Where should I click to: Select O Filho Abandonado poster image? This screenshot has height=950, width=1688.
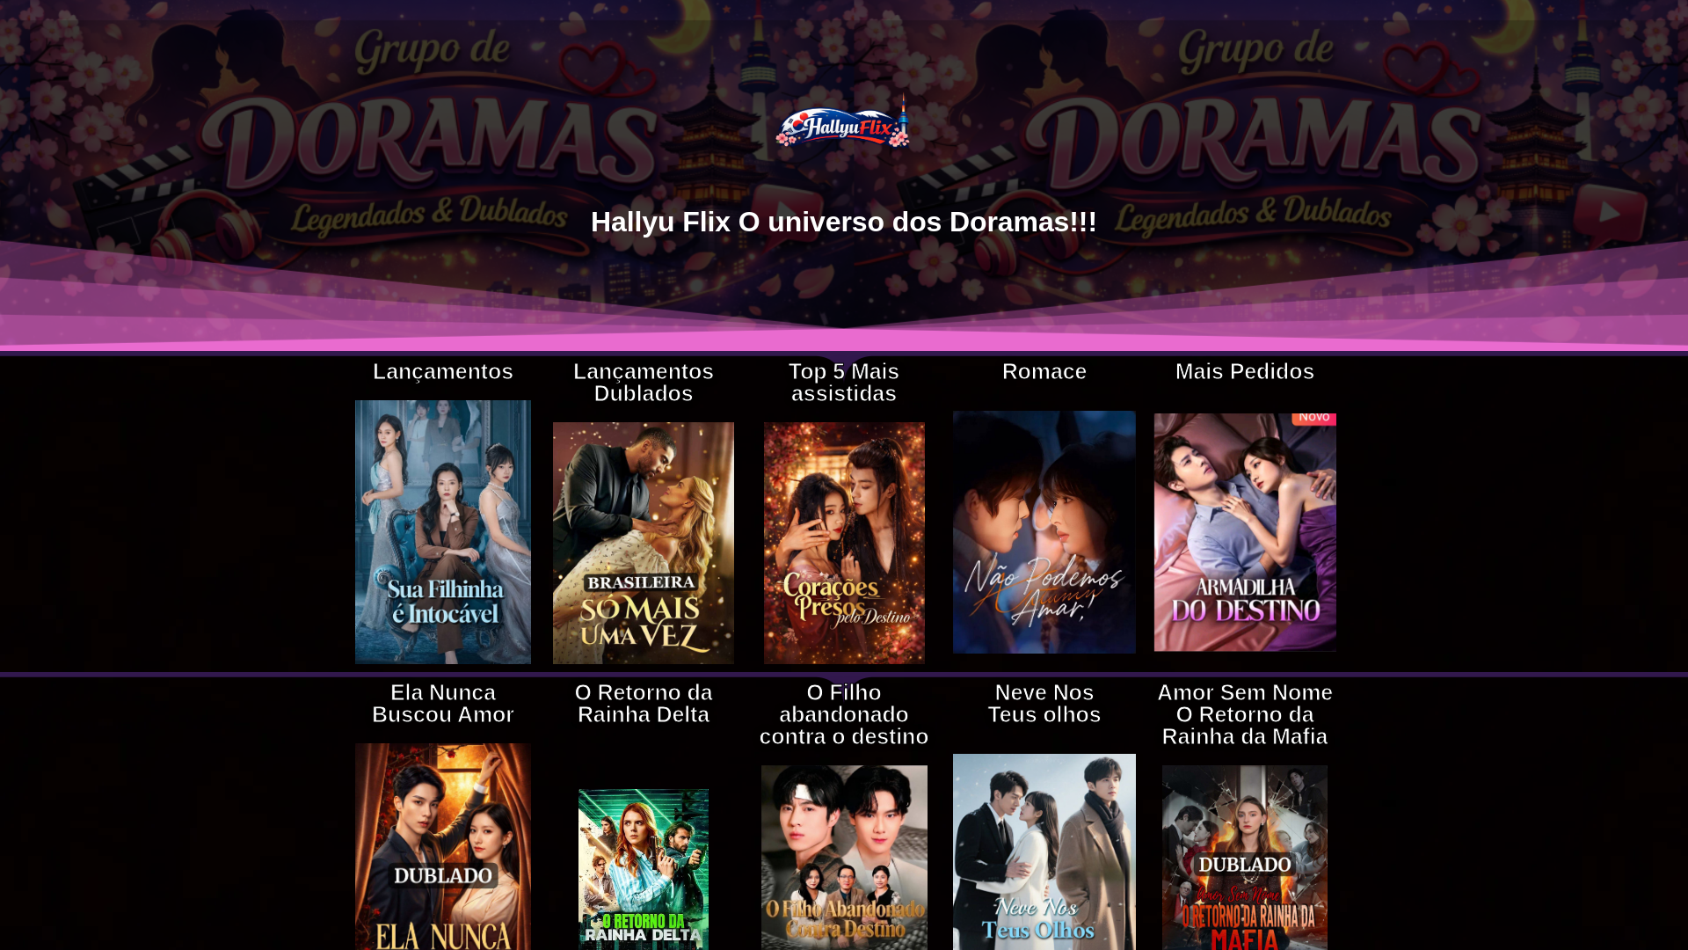(x=844, y=858)
